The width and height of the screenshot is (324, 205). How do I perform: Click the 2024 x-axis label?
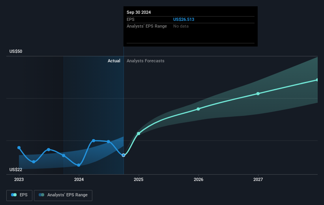point(79,180)
